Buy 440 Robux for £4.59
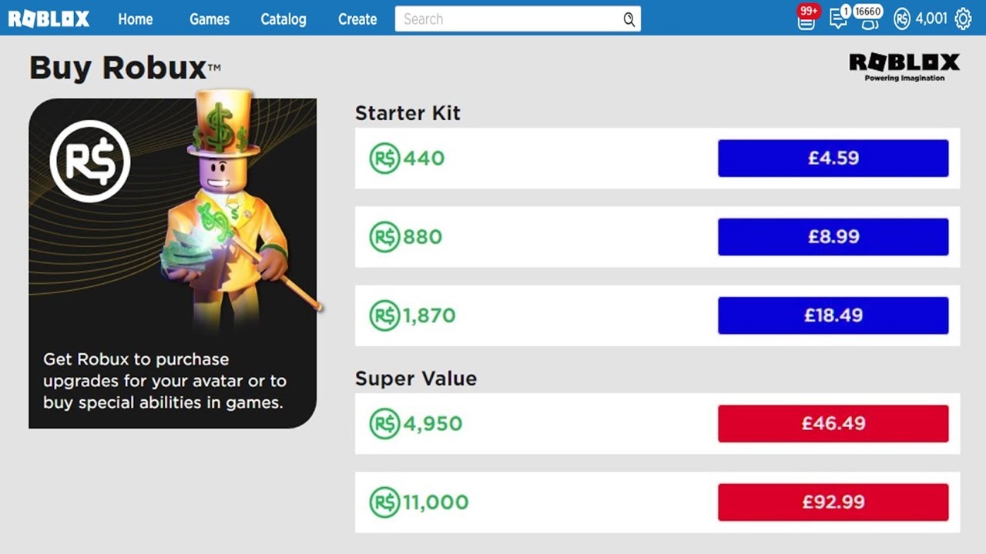This screenshot has width=986, height=554. tap(833, 159)
